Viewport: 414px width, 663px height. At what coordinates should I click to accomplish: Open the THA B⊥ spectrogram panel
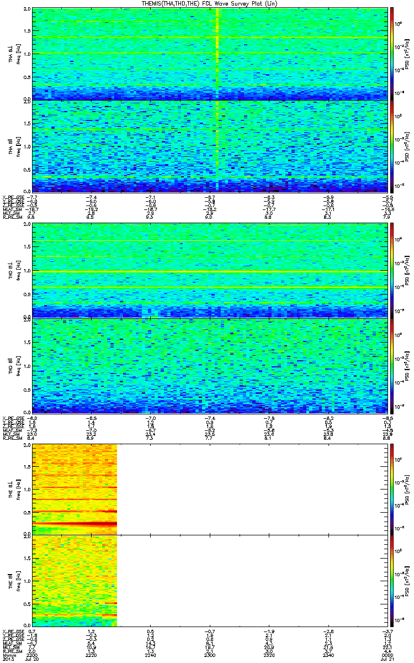(209, 54)
